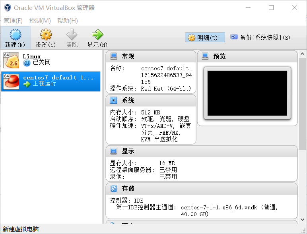
Task: Click the Red Hat (64-bit) OS value
Action: [x=166, y=89]
